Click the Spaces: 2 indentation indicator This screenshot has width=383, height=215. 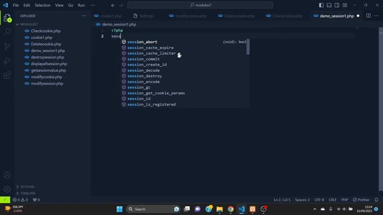pos(302,199)
